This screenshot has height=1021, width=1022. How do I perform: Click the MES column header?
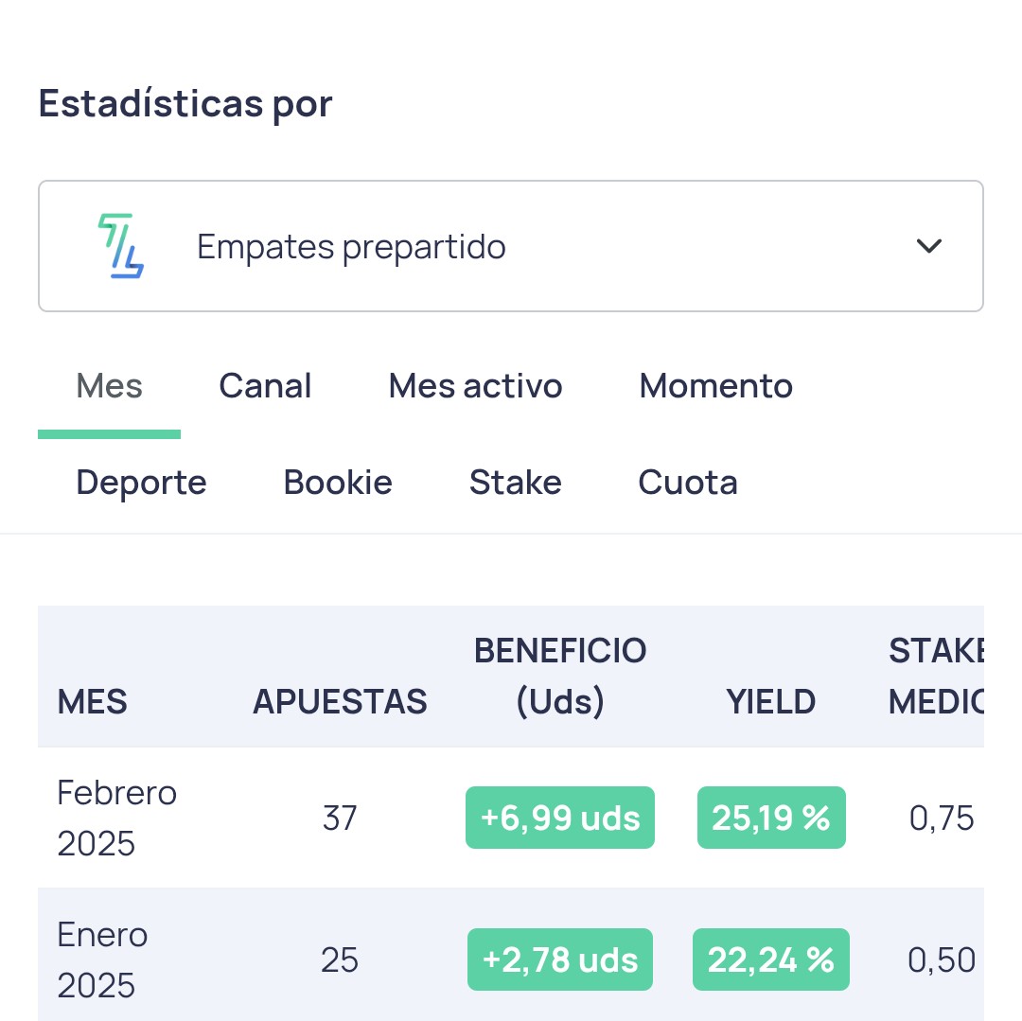[92, 702]
